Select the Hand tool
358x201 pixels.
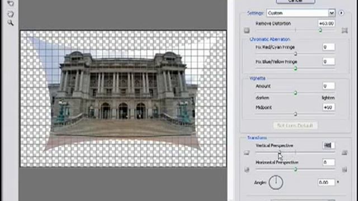(x=10, y=14)
